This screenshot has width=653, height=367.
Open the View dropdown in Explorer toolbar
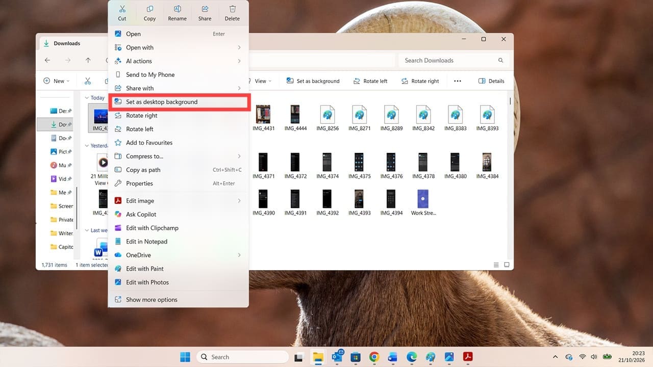click(x=260, y=81)
